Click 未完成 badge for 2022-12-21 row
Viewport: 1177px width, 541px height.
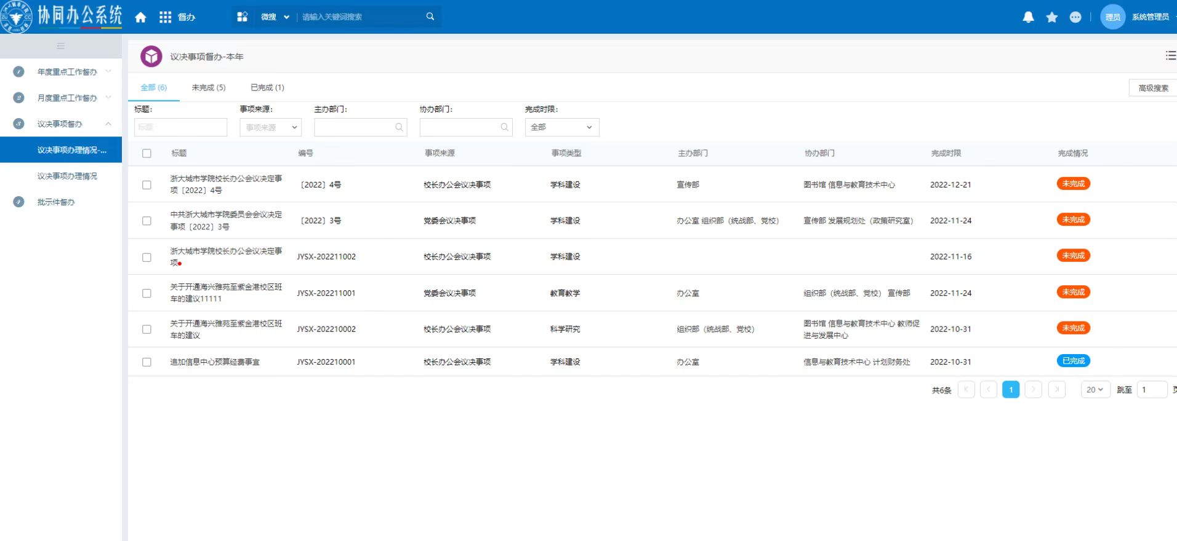click(x=1073, y=184)
